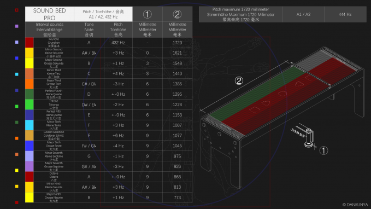Click the © DANKUNYA copyright text
371x209 pixels.
[x=355, y=205]
